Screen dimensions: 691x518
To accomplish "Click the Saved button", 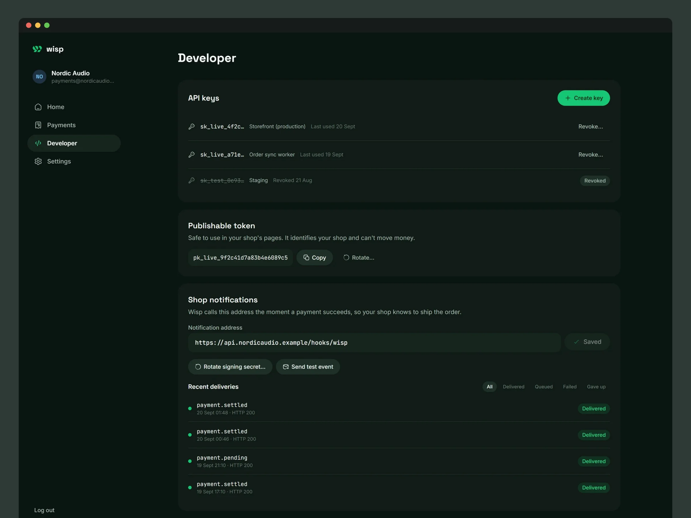I will (587, 342).
